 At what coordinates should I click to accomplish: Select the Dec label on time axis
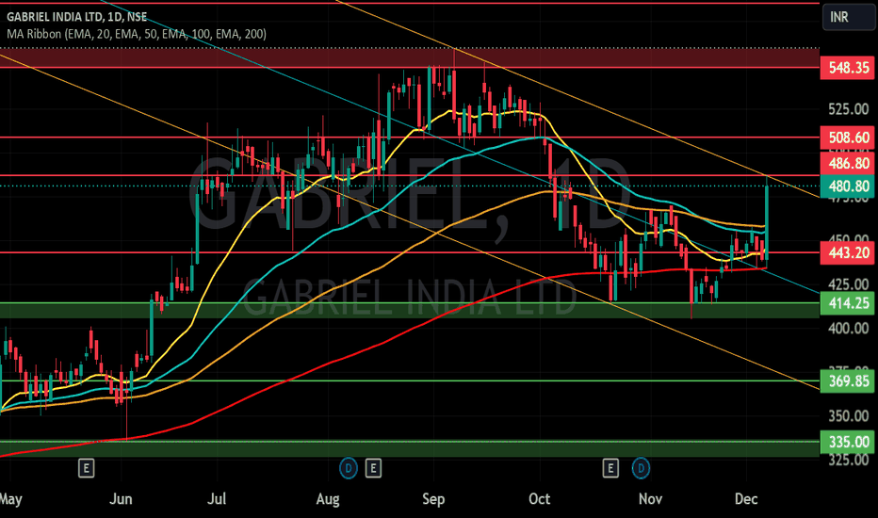tap(746, 498)
